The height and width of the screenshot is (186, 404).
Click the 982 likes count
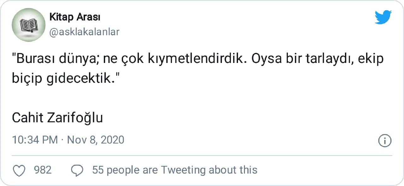[x=43, y=170]
